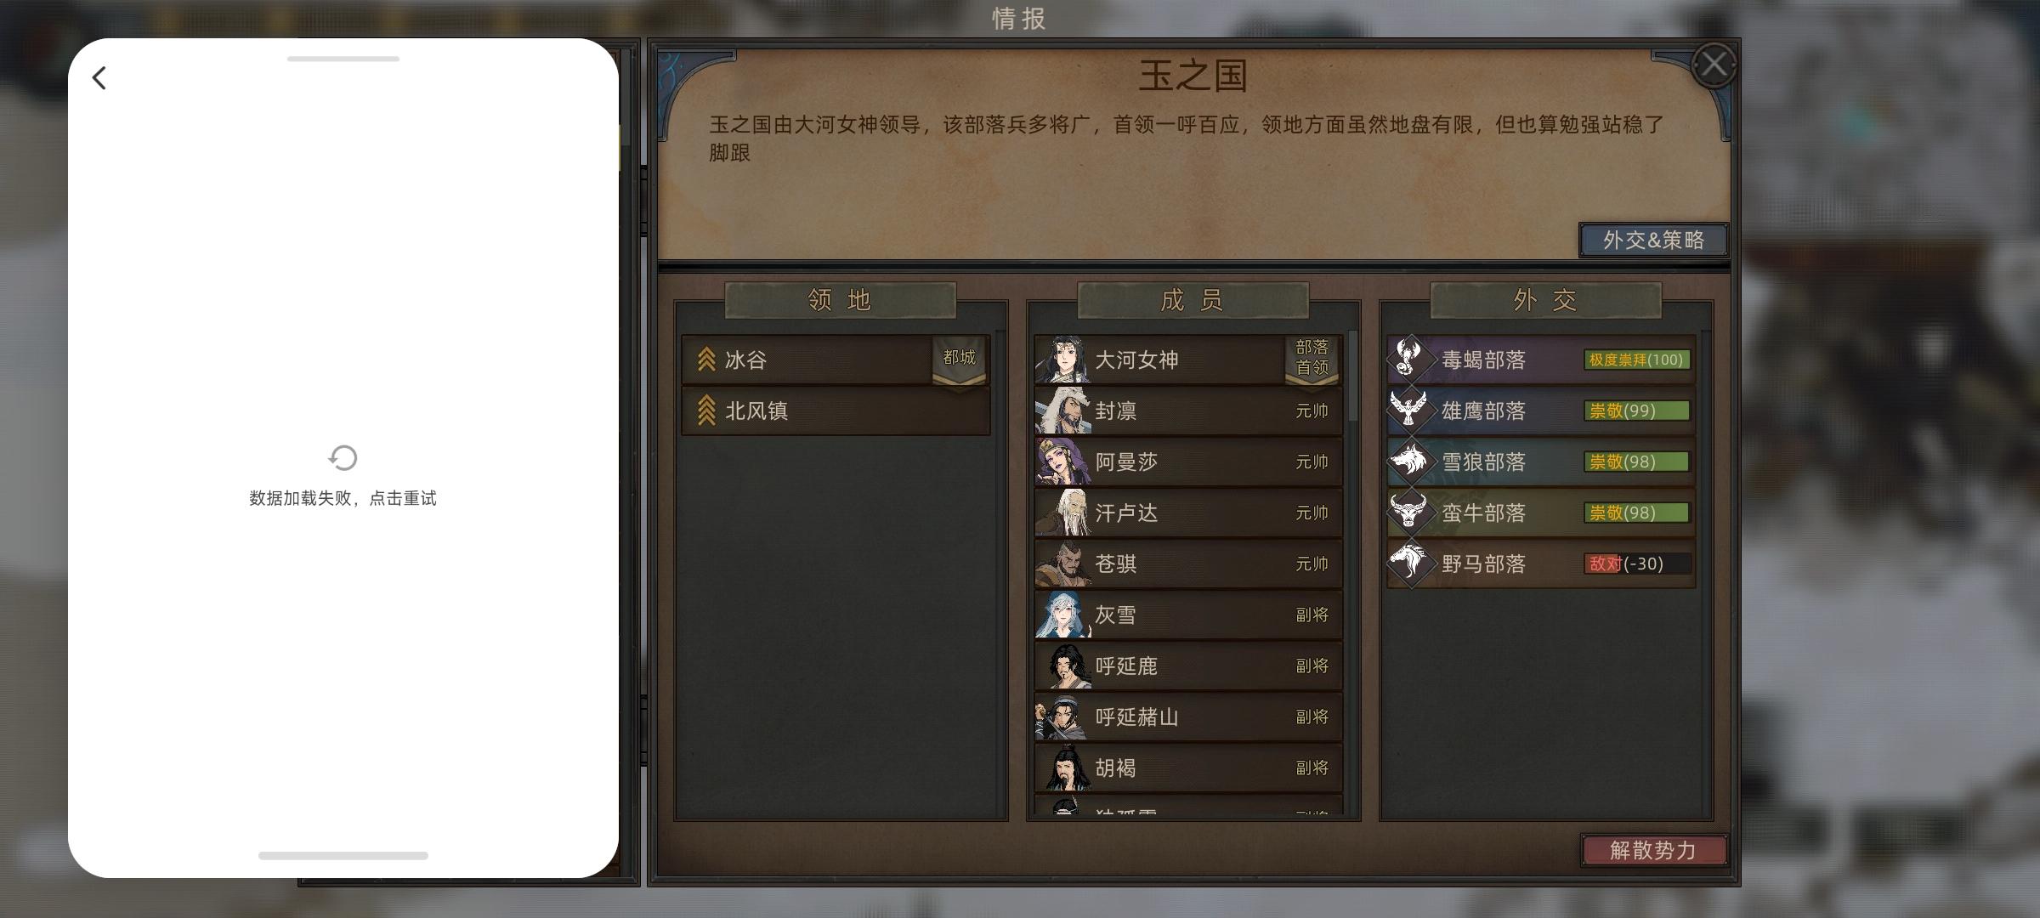Select the 大河女神 portrait

1062,360
